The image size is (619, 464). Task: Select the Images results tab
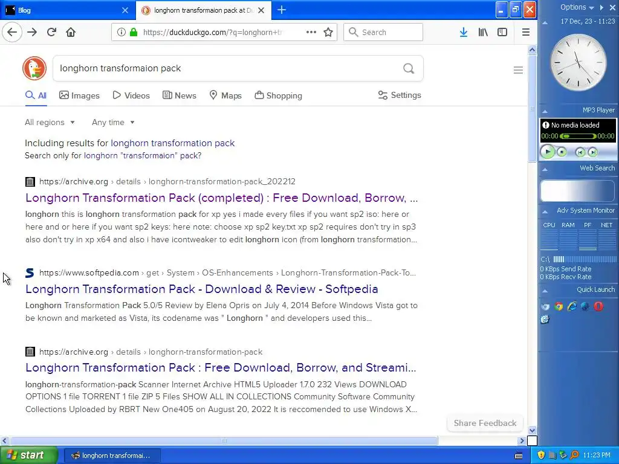pos(79,95)
